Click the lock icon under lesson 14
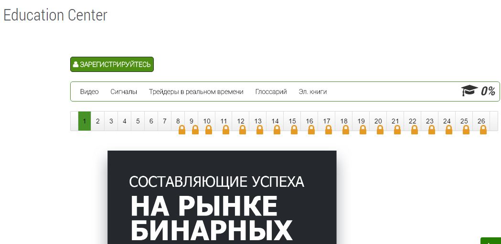This screenshot has width=501, height=244. [x=277, y=130]
